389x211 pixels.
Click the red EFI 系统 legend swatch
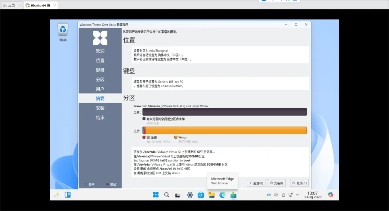pos(144,137)
